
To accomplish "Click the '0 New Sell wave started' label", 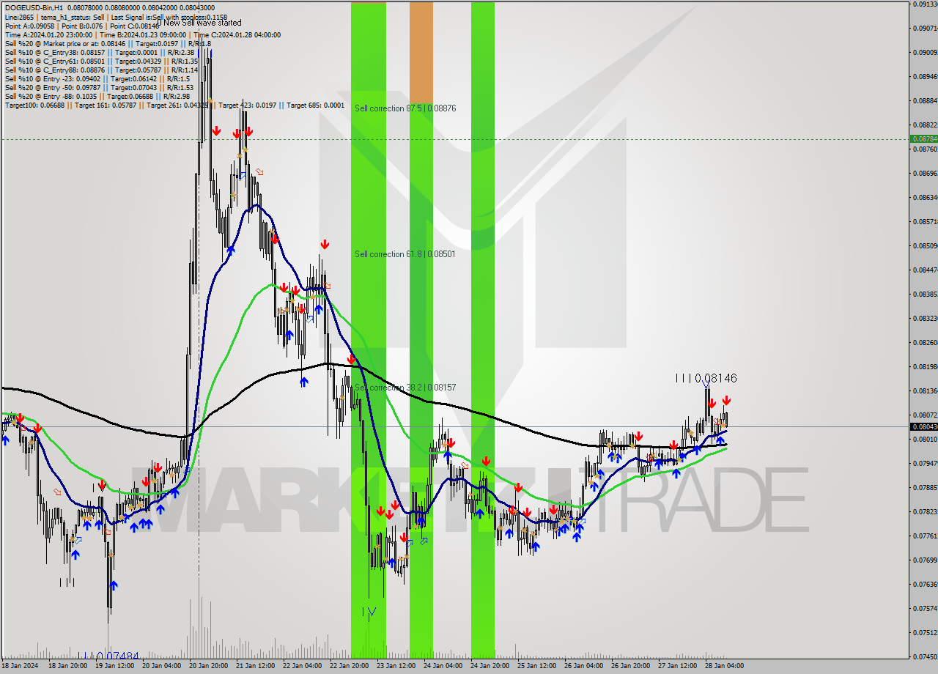I will click(x=199, y=23).
